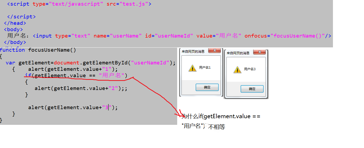The image size is (364, 148).
Task: Click 确定 in the 用户名3 alert dialog
Action: [252, 89]
